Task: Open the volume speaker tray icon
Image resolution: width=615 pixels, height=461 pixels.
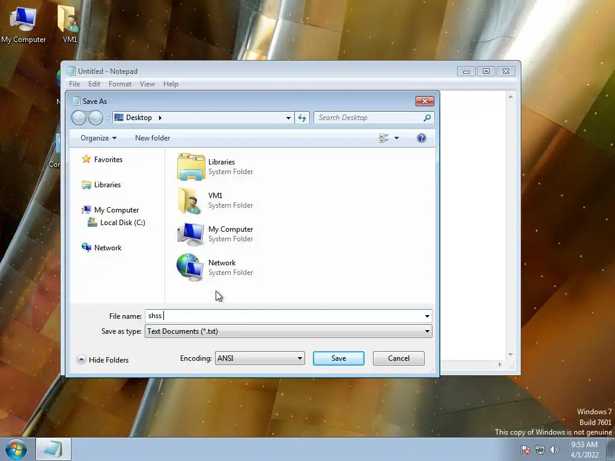Action: [x=554, y=450]
